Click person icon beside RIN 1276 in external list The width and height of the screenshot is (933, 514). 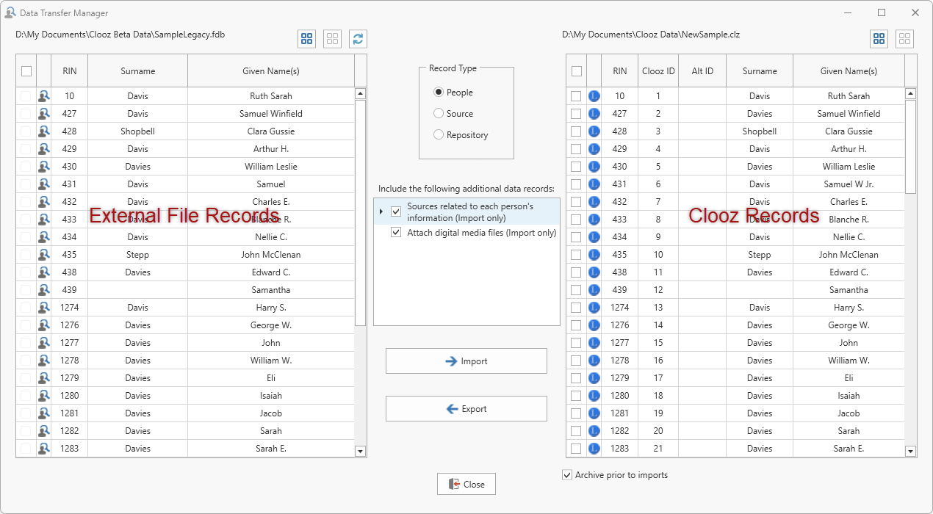coord(44,325)
